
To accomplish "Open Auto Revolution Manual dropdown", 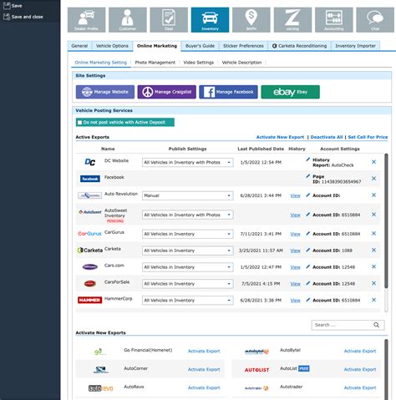I will click(x=187, y=195).
